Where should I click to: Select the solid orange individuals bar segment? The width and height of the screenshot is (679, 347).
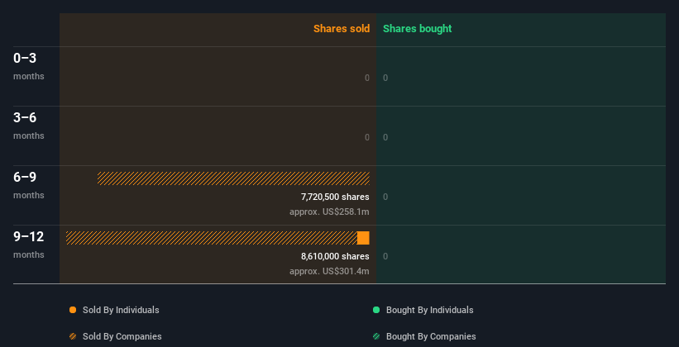point(363,238)
